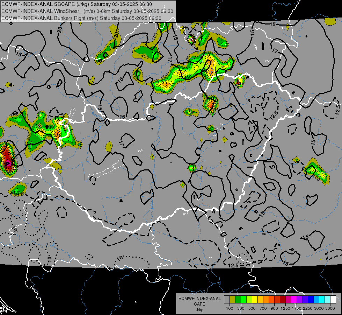
Task: Select the pure yellow legend swatch
Action: coord(255,300)
